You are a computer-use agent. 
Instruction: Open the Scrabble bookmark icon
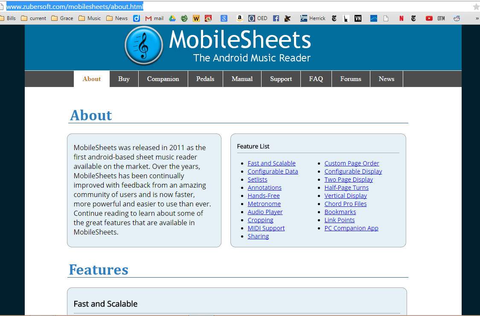pyautogui.click(x=208, y=18)
